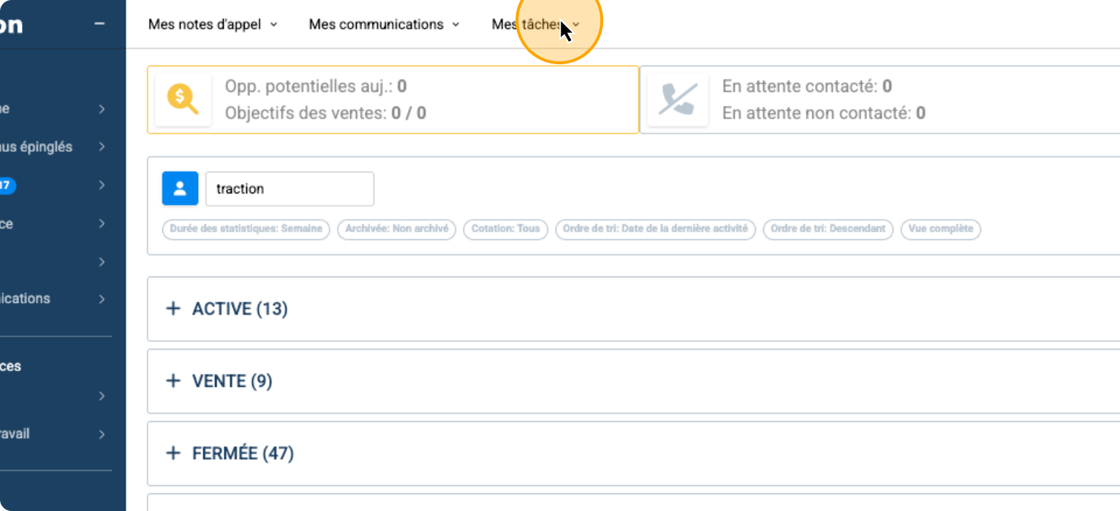Click the Cotation: Tous filter chip
The height and width of the screenshot is (511, 1120).
click(x=505, y=229)
